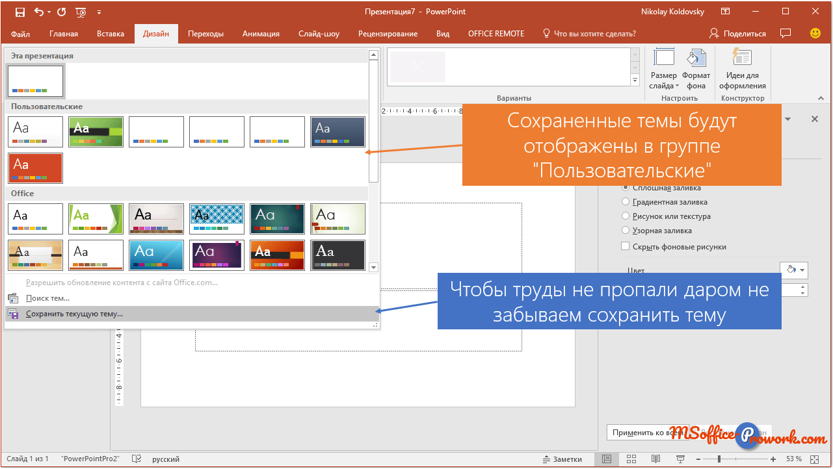
Task: Click the Share (Поделиться) button
Action: [737, 33]
